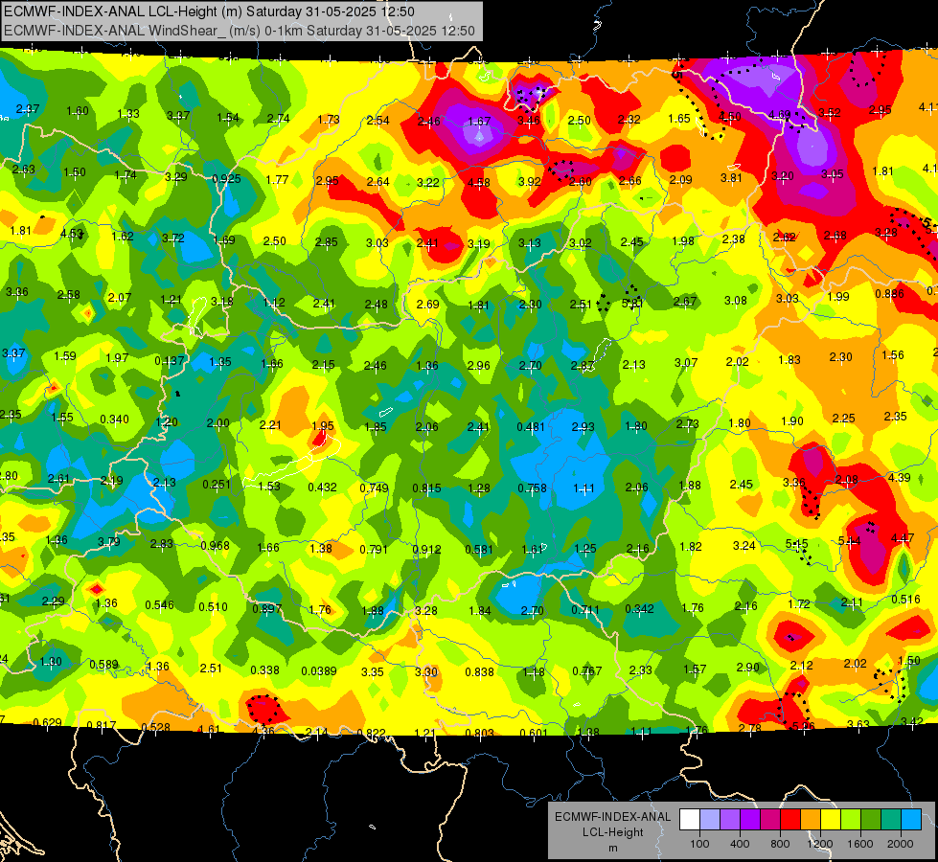938x862 pixels.
Task: Click the wind shear value 0.749
Action: point(375,488)
